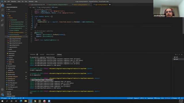Open the Accounts icon in activity bar
This screenshot has width=184, height=103.
coord(2,90)
